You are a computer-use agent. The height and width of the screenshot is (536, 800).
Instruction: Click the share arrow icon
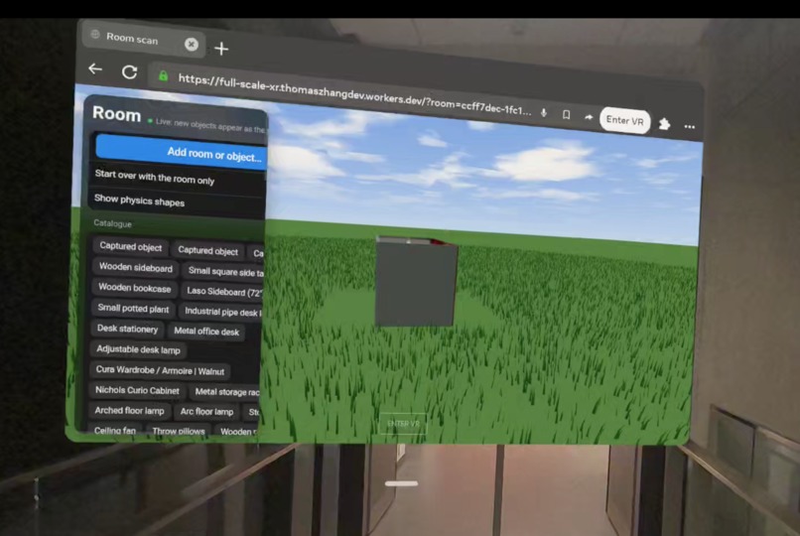pos(589,117)
